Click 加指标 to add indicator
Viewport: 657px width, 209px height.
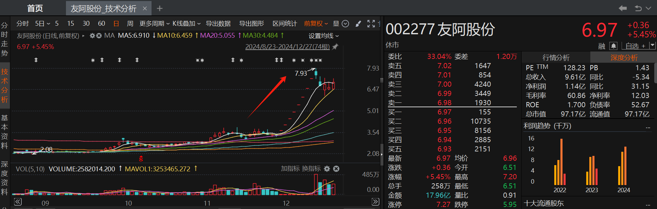point(290,169)
